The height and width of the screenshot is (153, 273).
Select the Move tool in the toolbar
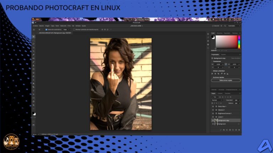[34, 37]
